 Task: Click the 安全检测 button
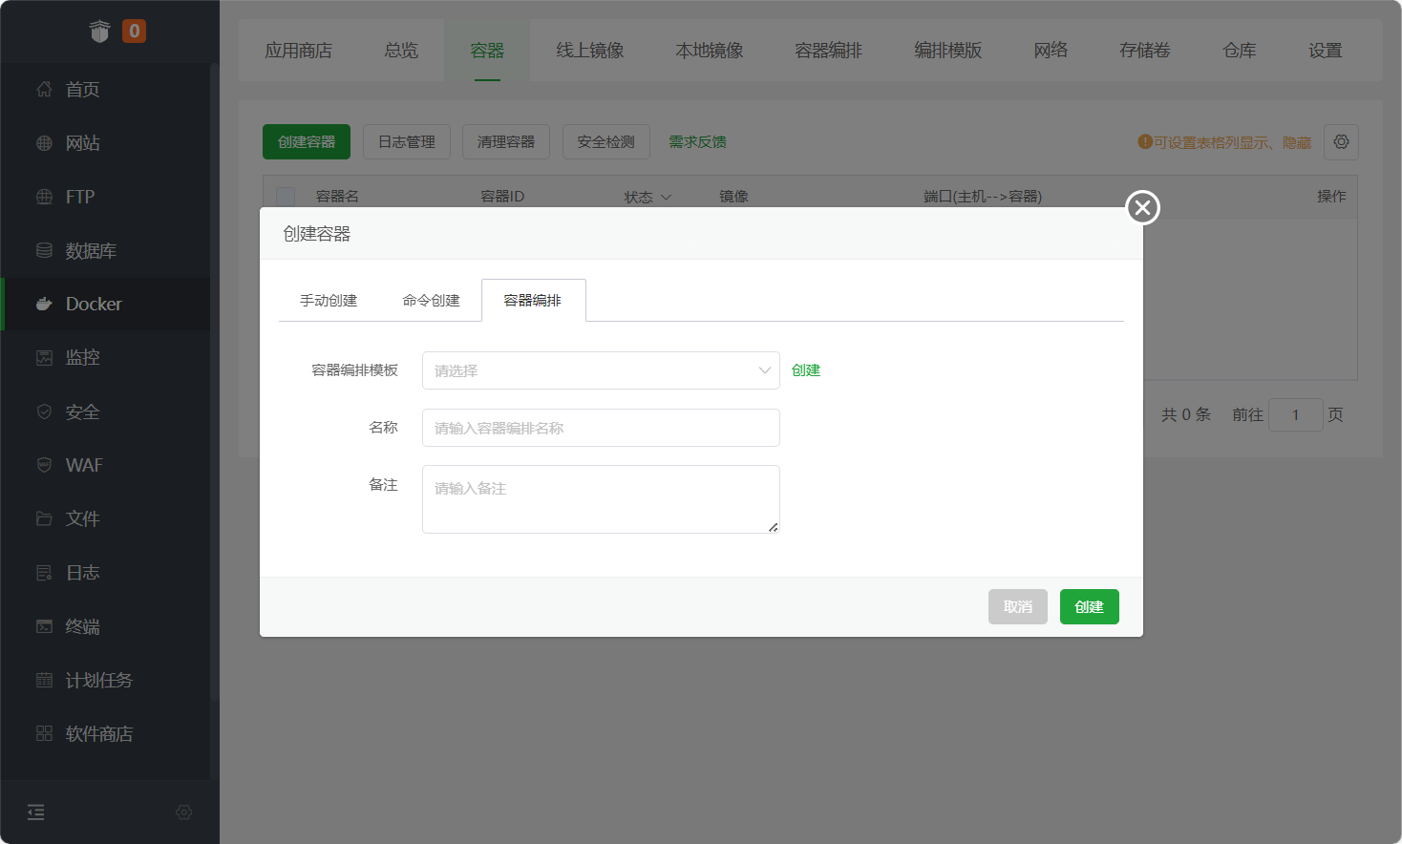(606, 141)
